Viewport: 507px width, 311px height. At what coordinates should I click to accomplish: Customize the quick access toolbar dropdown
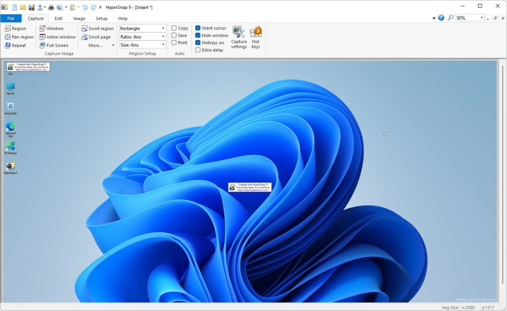100,7
